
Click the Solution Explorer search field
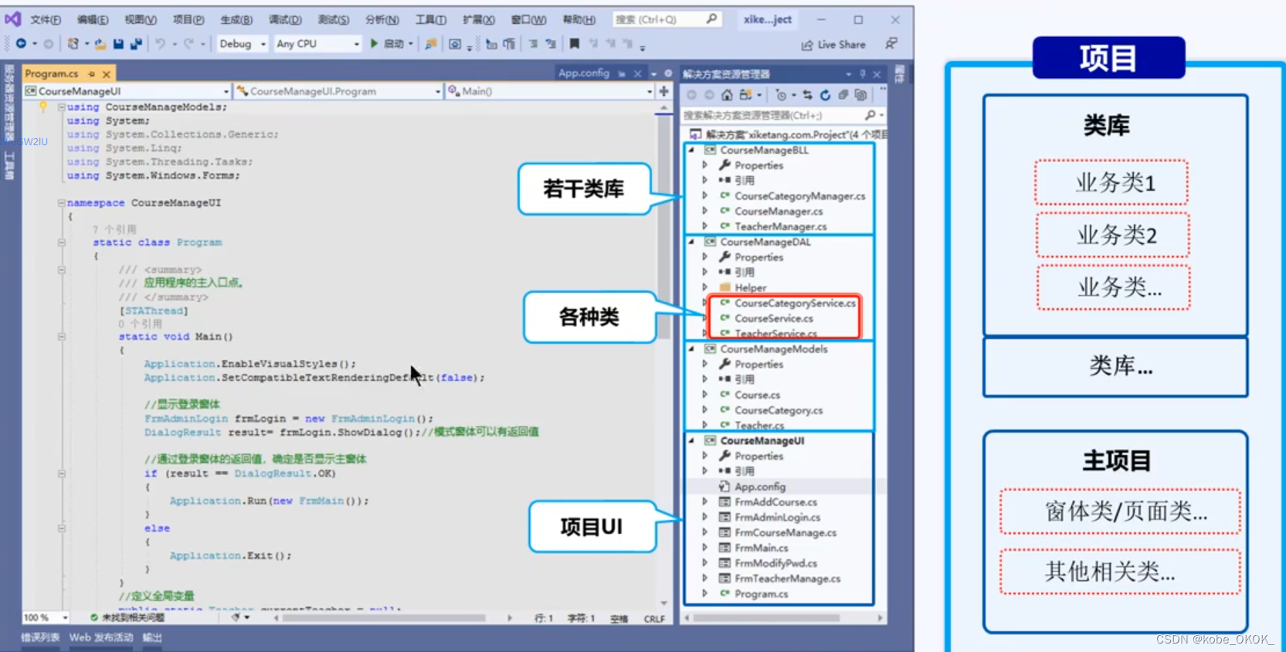click(x=782, y=115)
